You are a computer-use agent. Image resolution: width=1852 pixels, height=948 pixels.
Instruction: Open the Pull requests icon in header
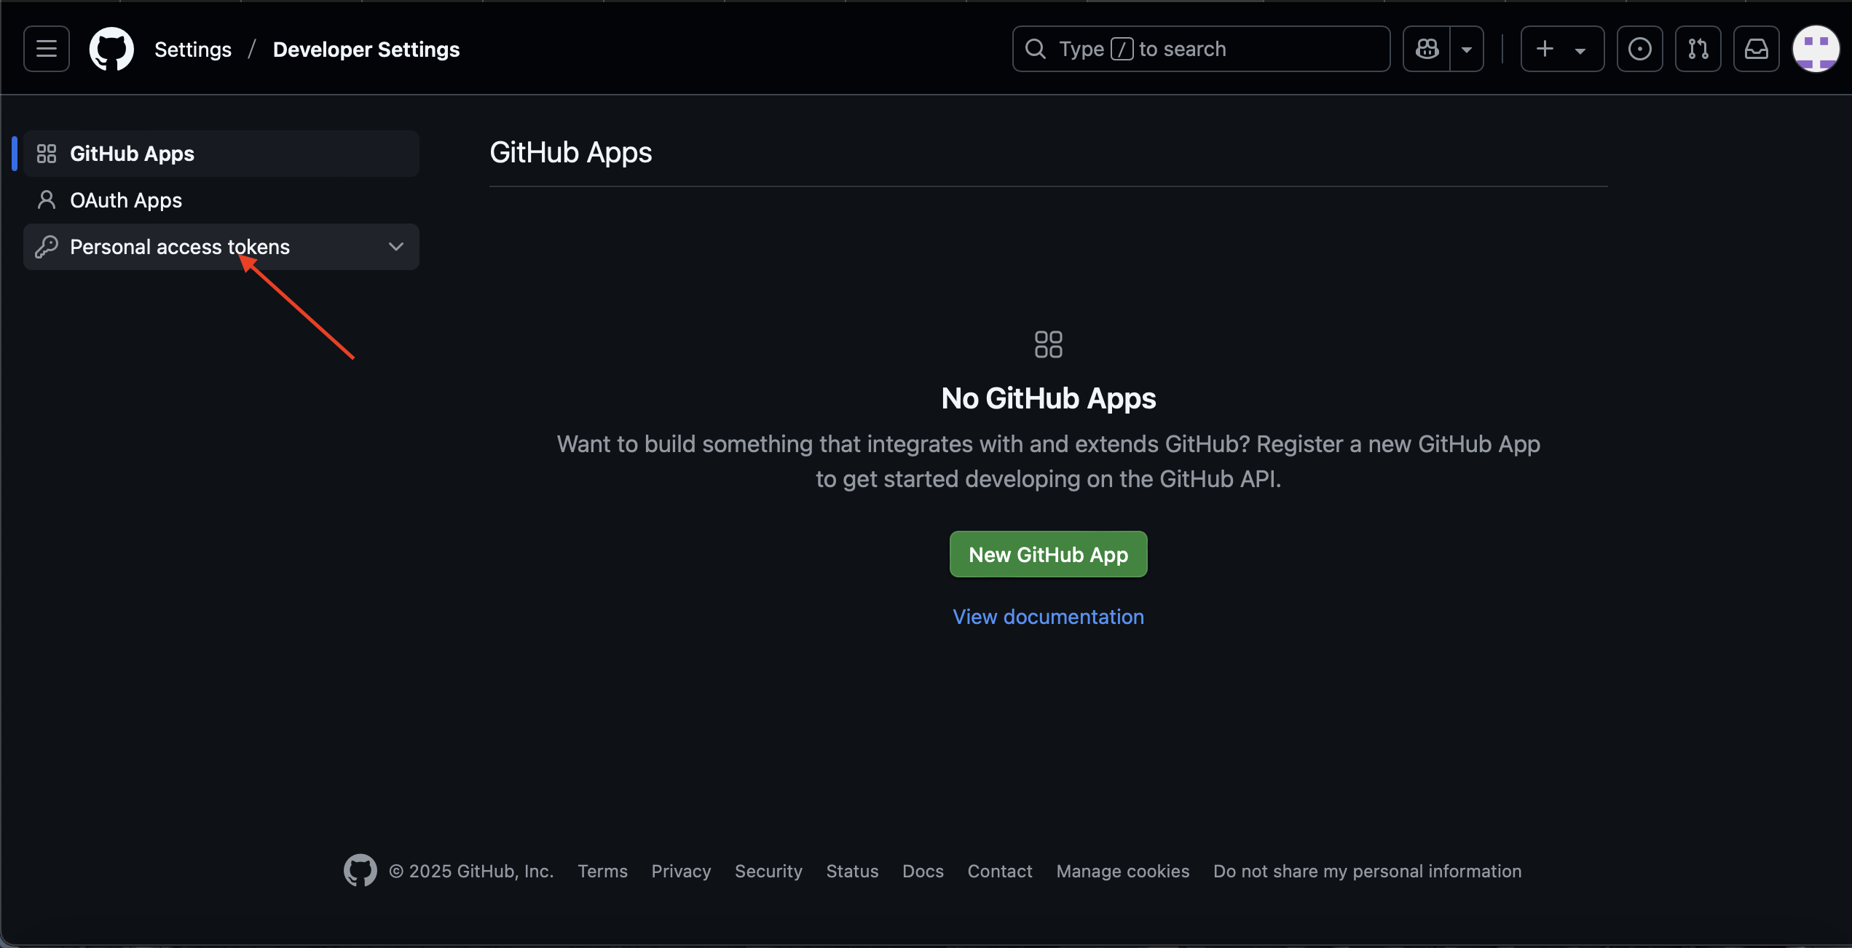pyautogui.click(x=1698, y=49)
